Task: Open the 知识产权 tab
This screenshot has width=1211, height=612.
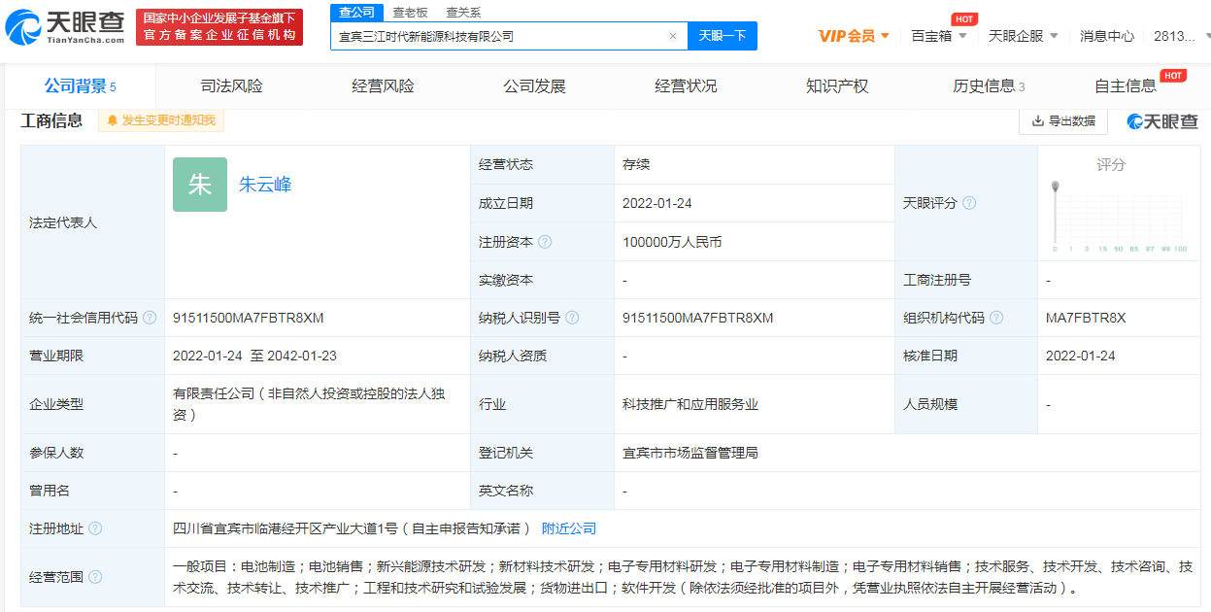Action: tap(837, 86)
